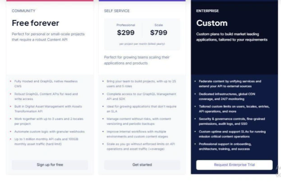The height and width of the screenshot is (182, 281).
Task: Click per project per month billing note
Action: [142, 44]
